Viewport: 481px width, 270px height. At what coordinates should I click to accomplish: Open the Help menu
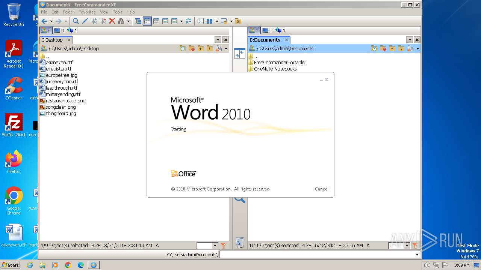tap(130, 12)
